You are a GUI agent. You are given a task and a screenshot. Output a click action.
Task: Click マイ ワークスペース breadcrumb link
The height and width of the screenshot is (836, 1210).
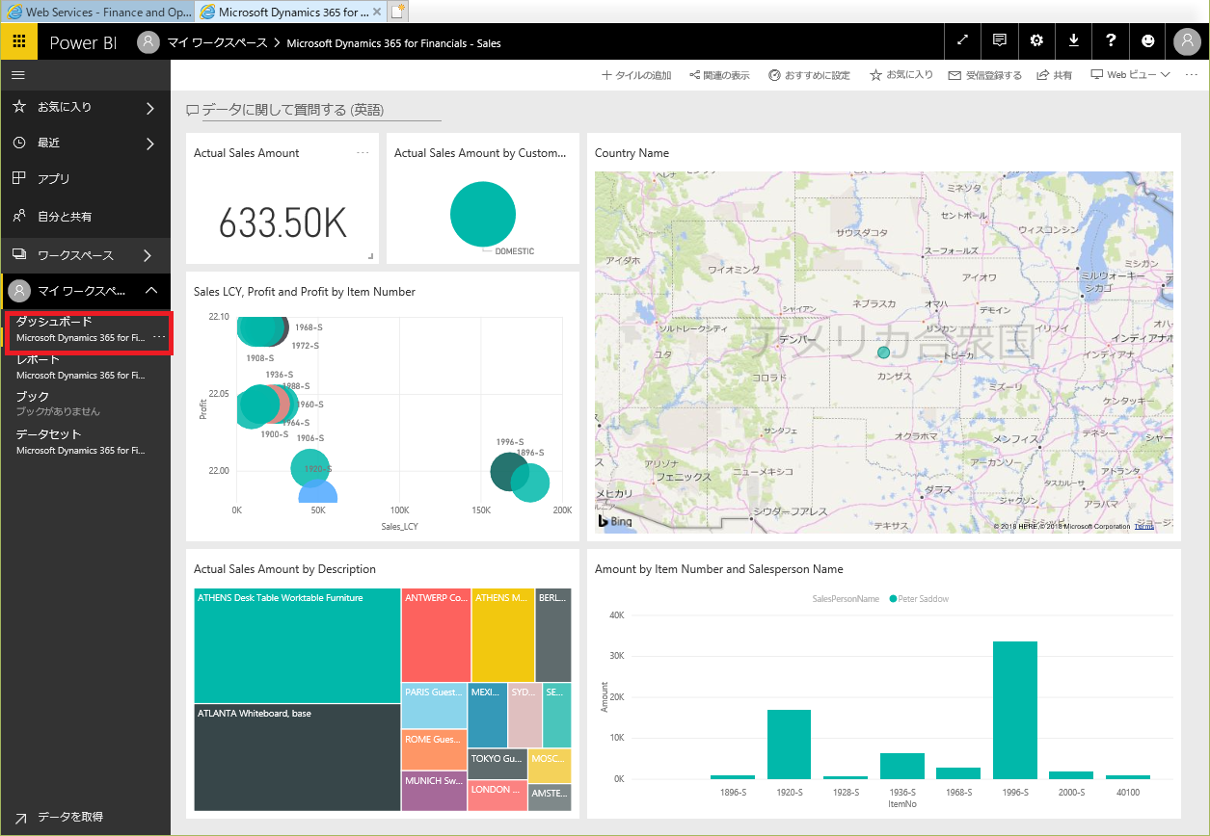[217, 42]
